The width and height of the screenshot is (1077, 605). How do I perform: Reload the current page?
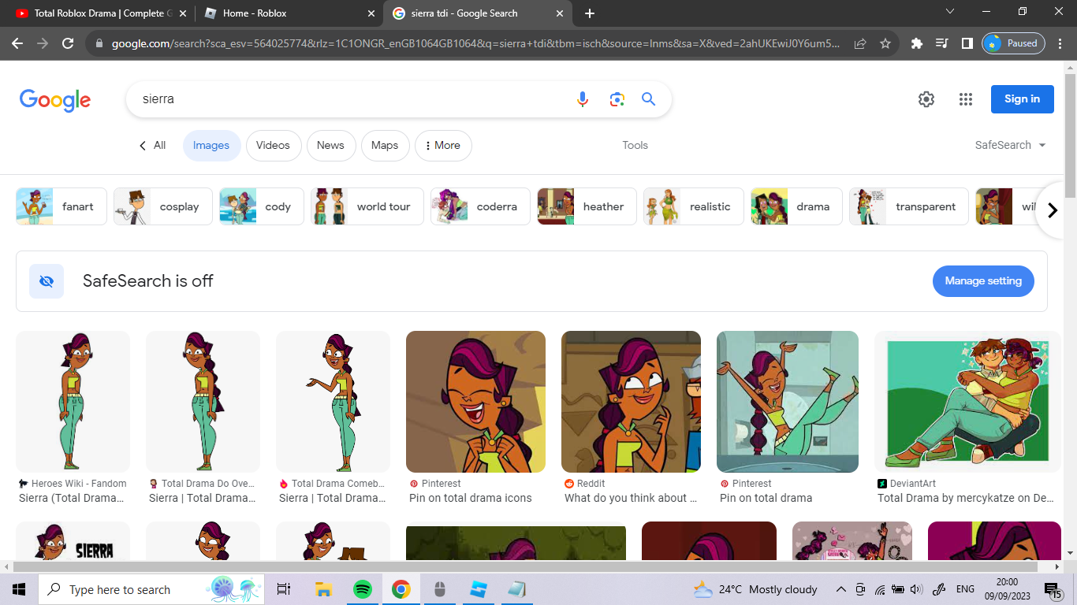pos(68,43)
